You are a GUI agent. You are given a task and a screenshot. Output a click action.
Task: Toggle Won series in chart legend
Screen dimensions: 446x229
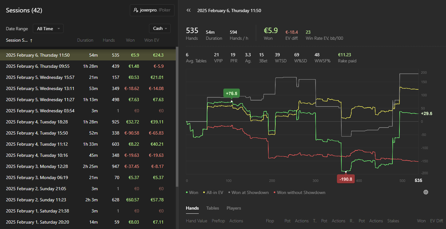[192, 192]
